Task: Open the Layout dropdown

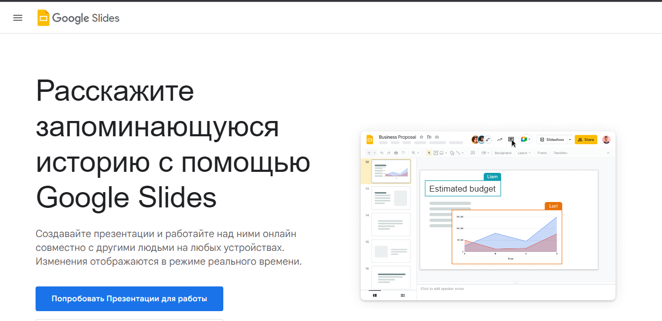Action: pos(524,153)
